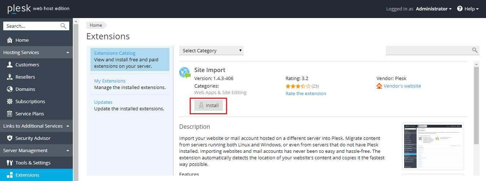Click the search magnifier in sidebar
Screen dimensions: 486x181
pyautogui.click(x=63, y=26)
